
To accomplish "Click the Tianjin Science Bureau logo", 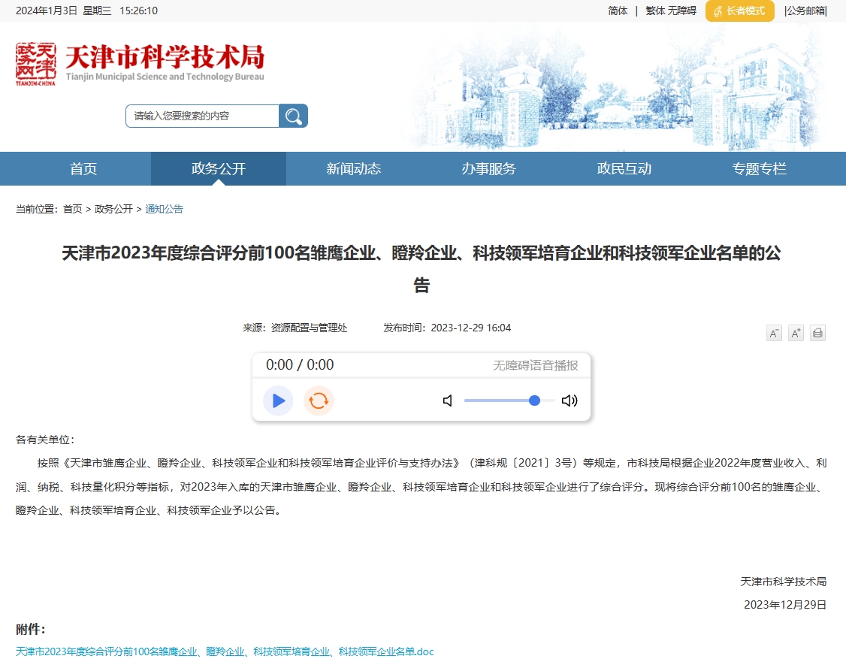I will click(x=140, y=64).
